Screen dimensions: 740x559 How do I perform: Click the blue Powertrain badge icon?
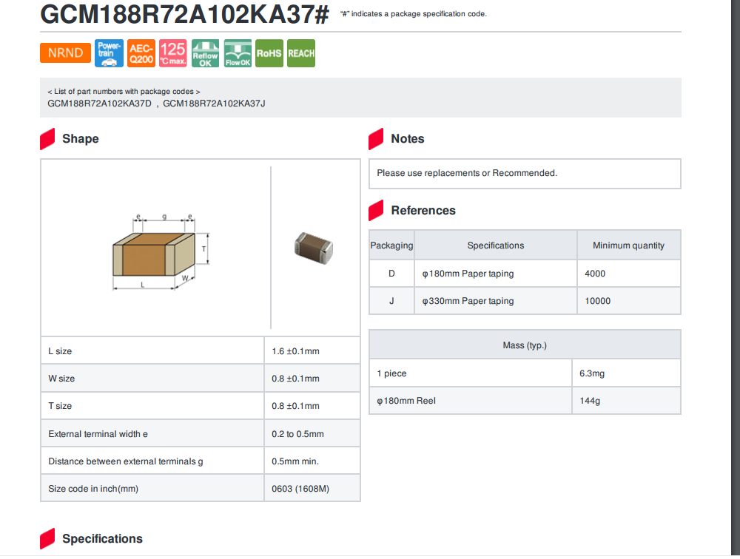click(x=109, y=53)
